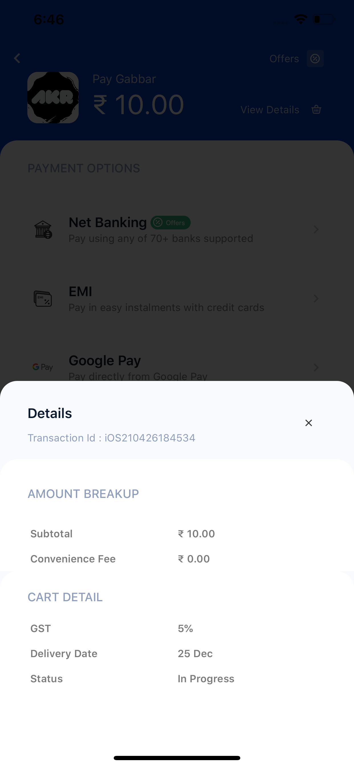This screenshot has width=354, height=767.
Task: Choose Net Banking payment option
Action: tap(177, 230)
